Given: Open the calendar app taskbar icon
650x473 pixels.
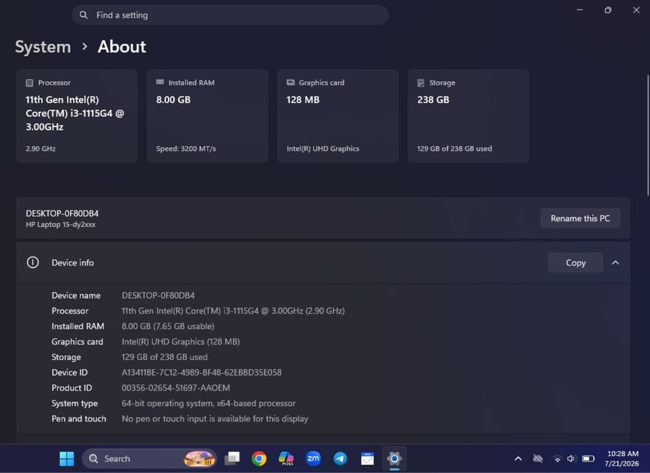Looking at the screenshot, I should point(367,459).
